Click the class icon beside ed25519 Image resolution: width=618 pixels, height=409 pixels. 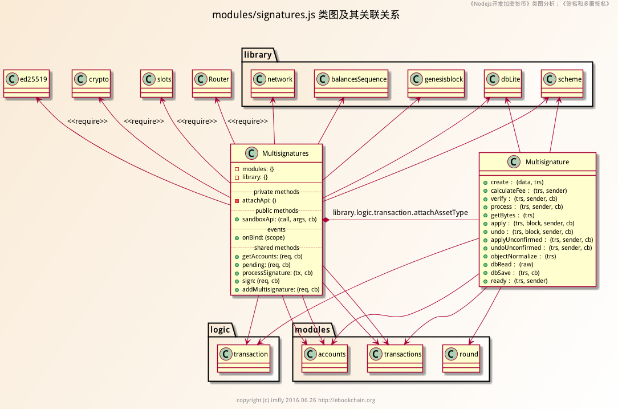coord(12,79)
